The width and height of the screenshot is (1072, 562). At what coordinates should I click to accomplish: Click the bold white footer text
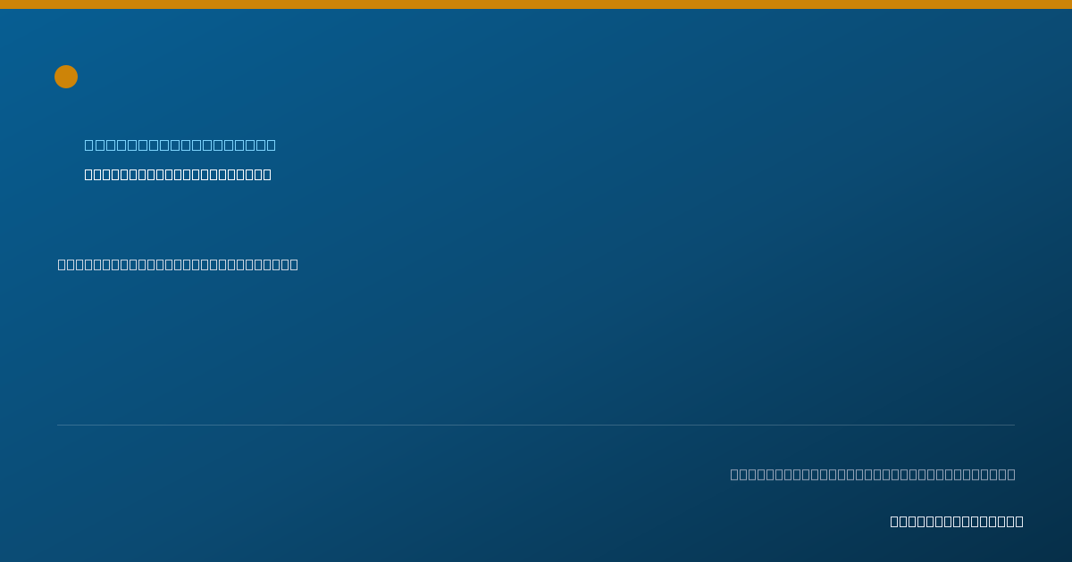click(957, 521)
